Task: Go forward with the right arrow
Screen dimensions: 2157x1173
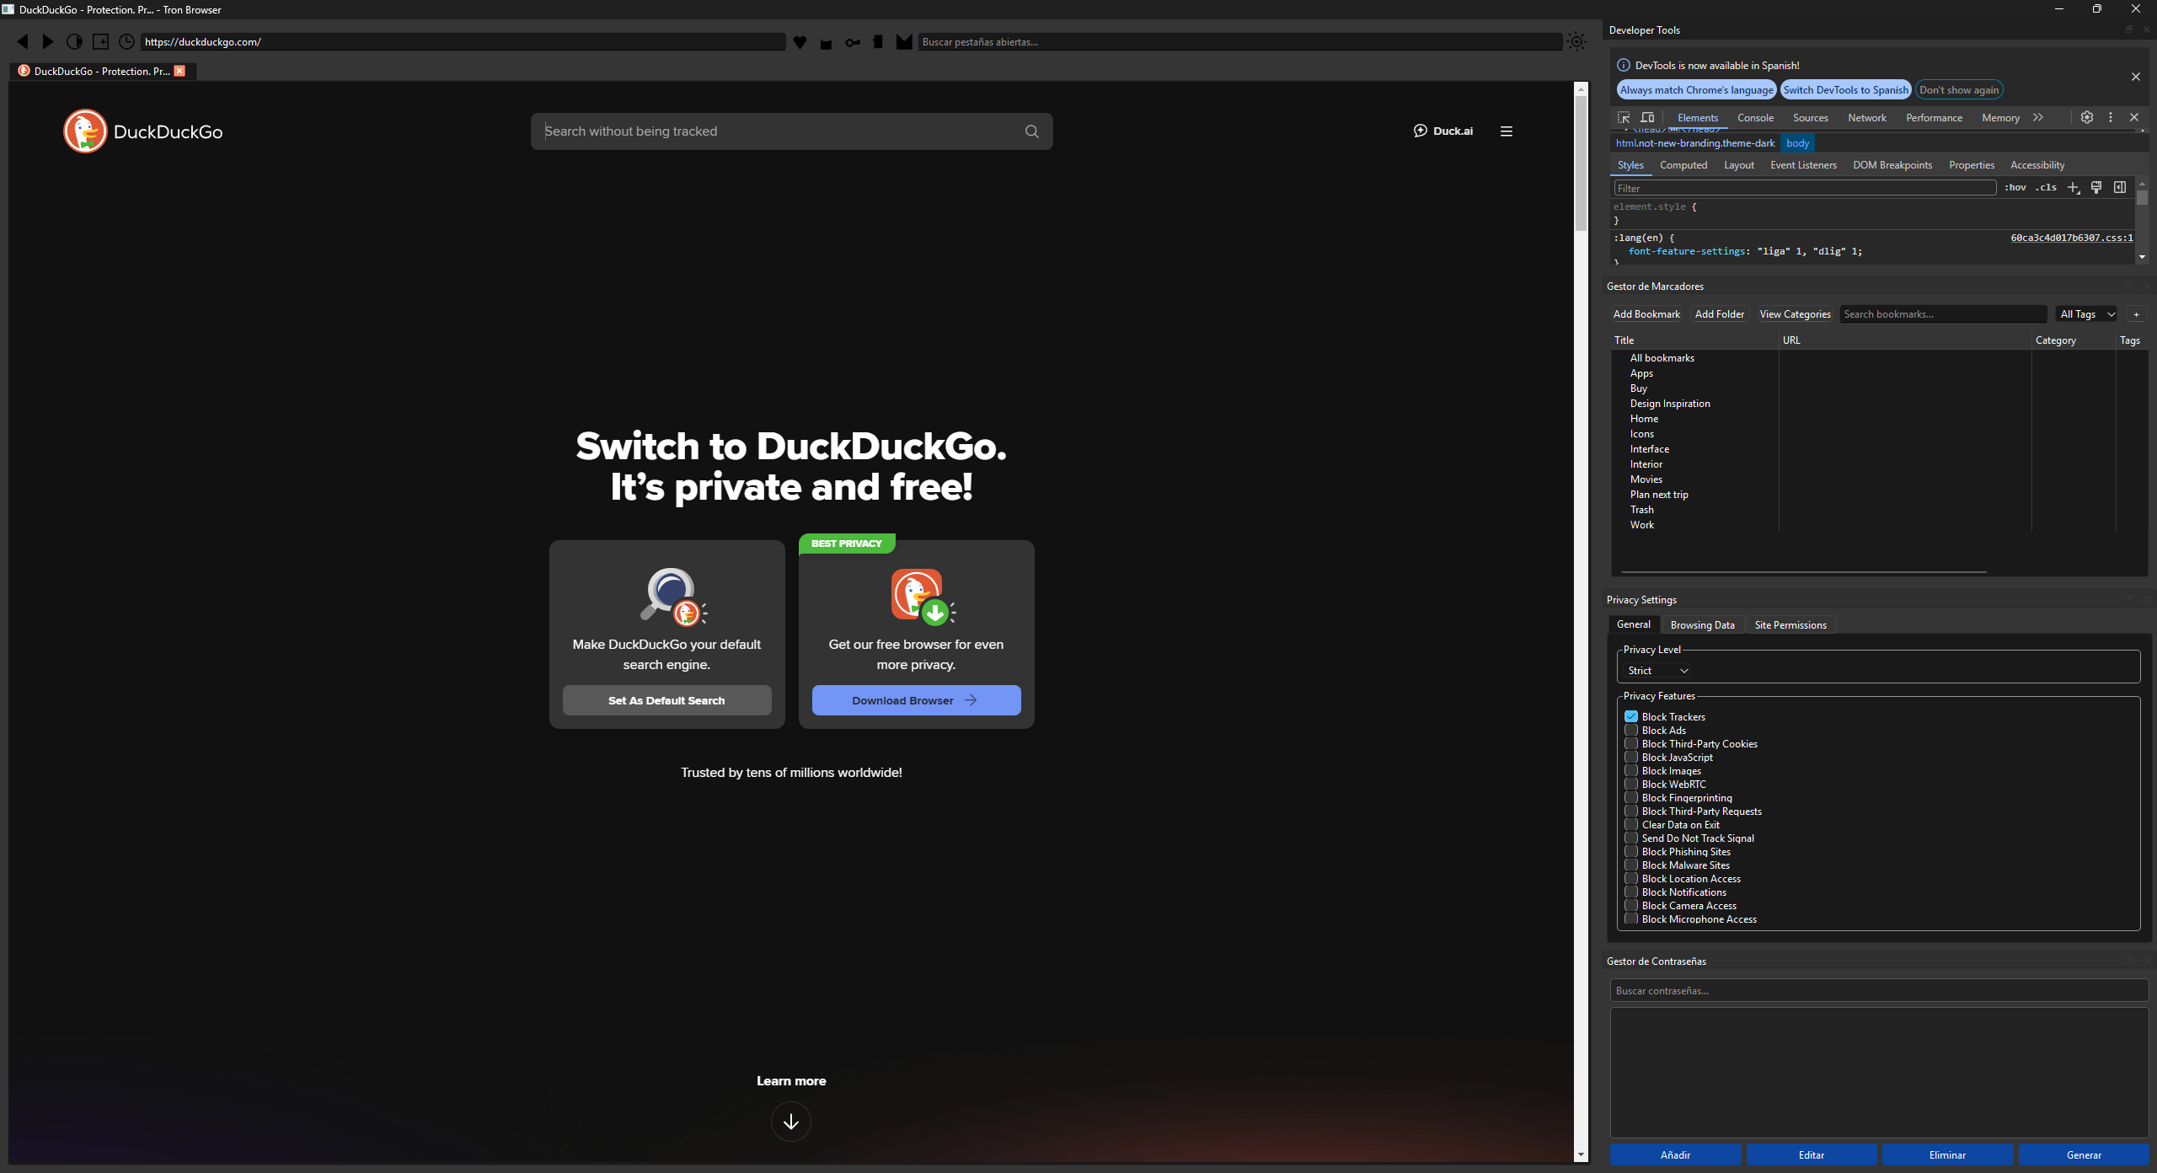Action: click(48, 41)
